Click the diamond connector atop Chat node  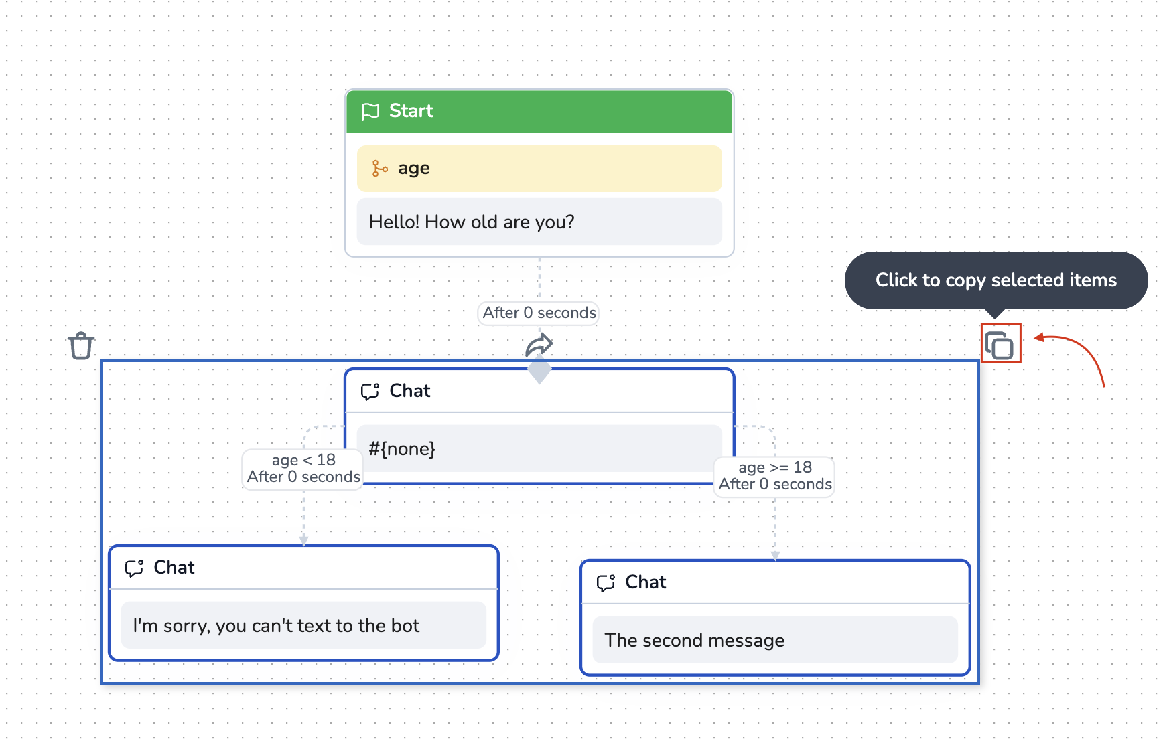539,370
